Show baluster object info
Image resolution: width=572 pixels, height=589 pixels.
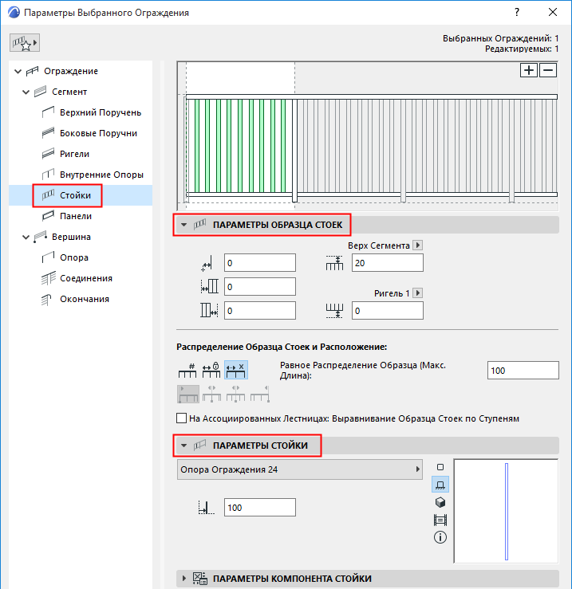440,537
